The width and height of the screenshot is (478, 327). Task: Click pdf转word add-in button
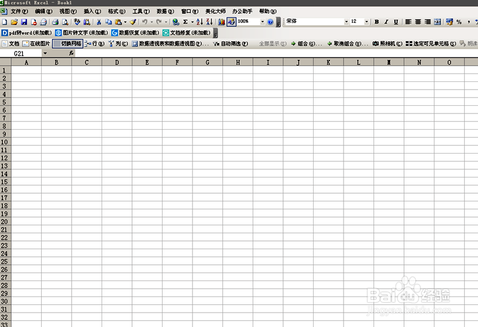point(26,33)
